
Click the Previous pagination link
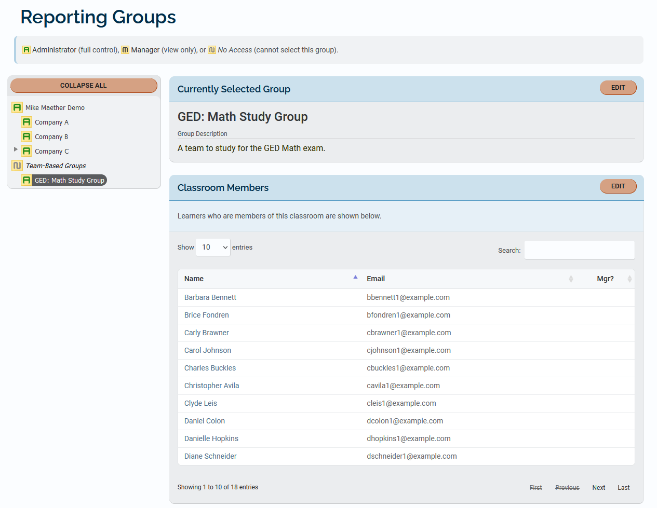pyautogui.click(x=567, y=488)
